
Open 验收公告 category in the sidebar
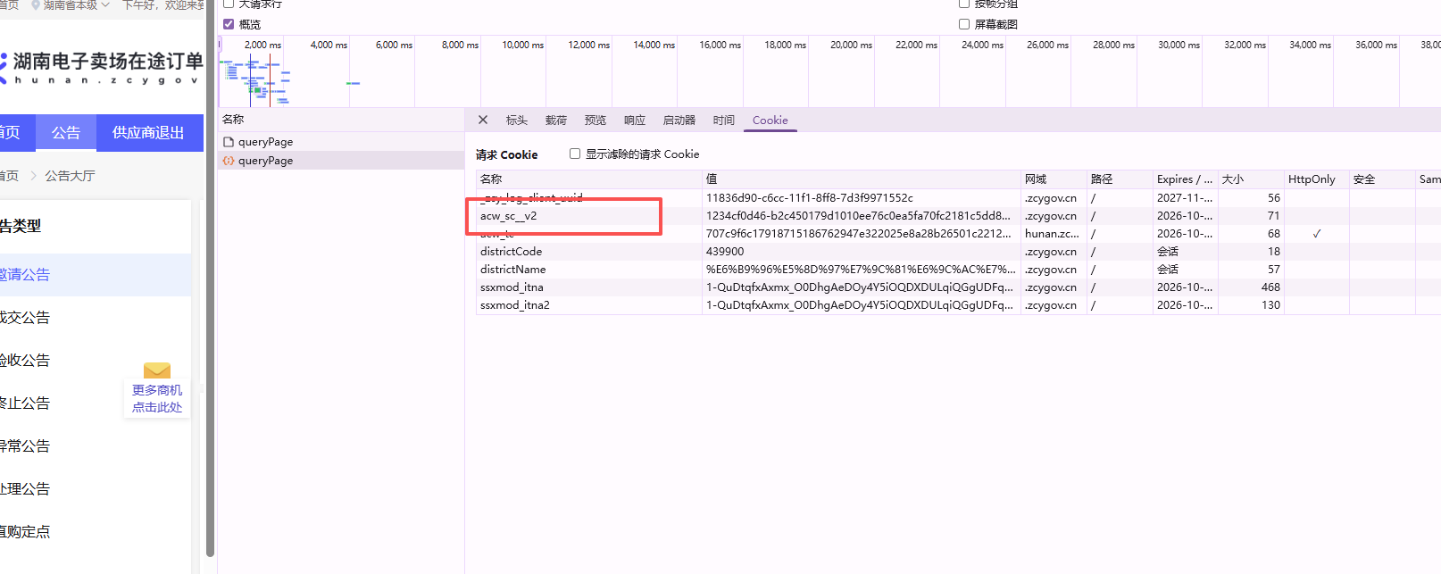tap(96, 361)
